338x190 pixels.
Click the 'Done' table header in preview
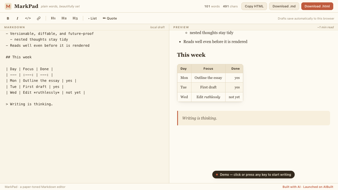point(234,69)
